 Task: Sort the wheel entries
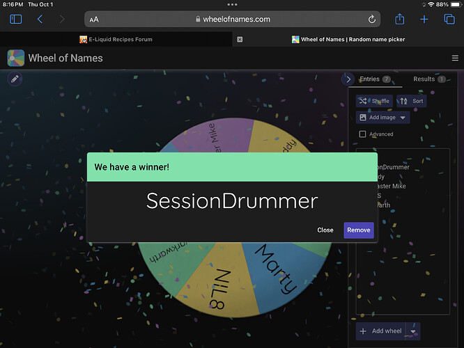411,101
